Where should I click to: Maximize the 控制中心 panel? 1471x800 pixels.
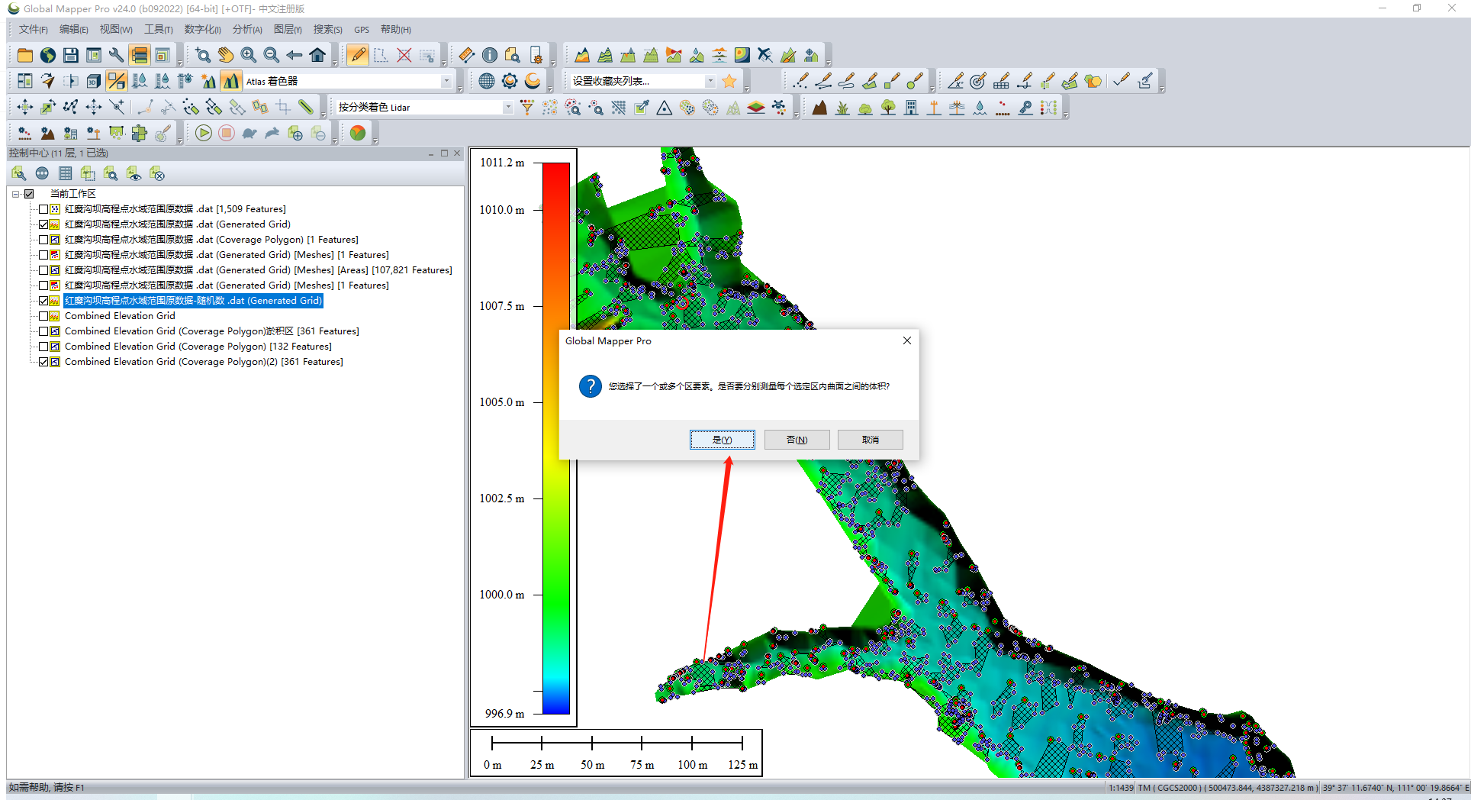[x=445, y=153]
